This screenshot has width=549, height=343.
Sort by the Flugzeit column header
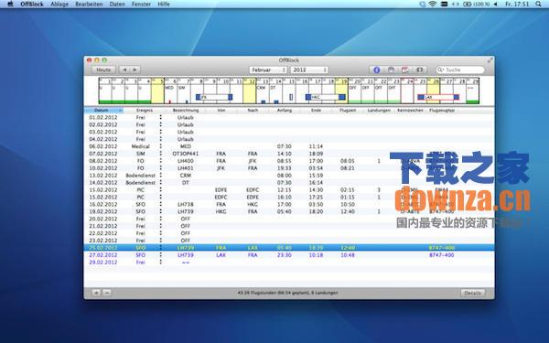pos(348,111)
